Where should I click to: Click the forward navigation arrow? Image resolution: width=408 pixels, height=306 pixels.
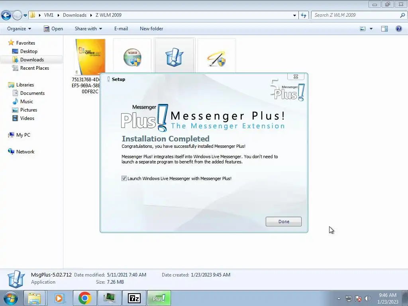[17, 16]
